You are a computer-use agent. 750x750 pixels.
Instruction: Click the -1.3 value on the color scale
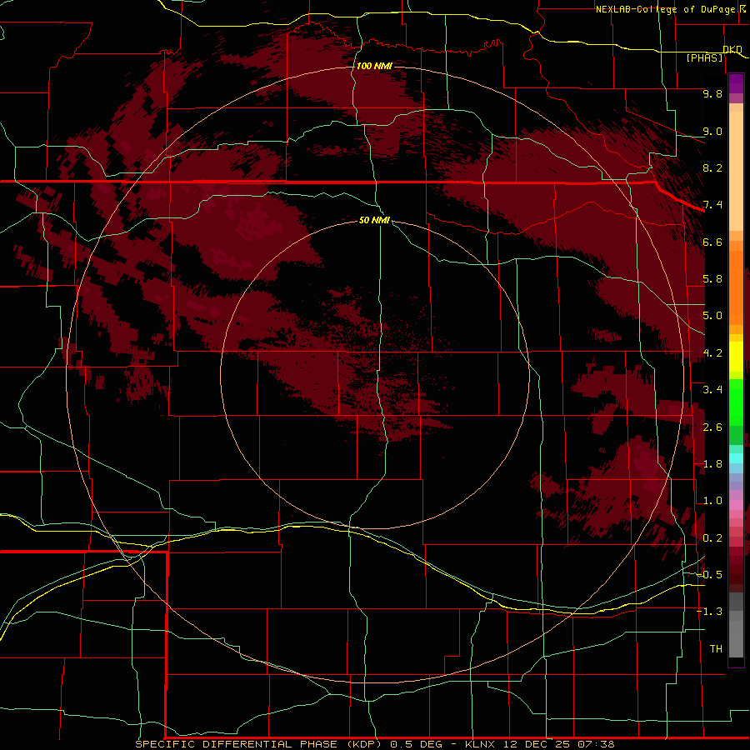point(709,612)
